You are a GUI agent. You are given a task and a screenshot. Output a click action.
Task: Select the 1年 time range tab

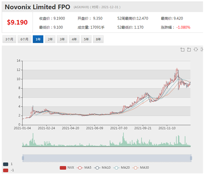pos(38,39)
